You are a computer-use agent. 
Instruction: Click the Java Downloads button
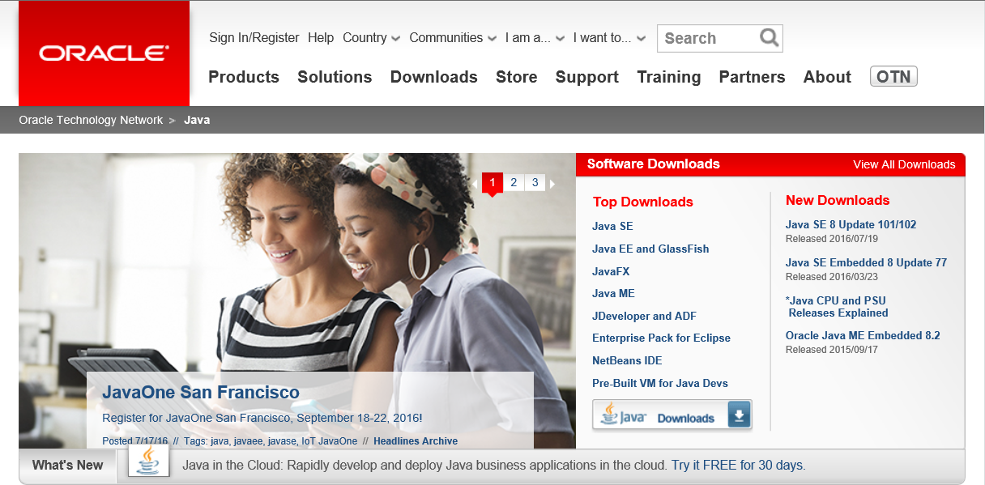pyautogui.click(x=672, y=415)
